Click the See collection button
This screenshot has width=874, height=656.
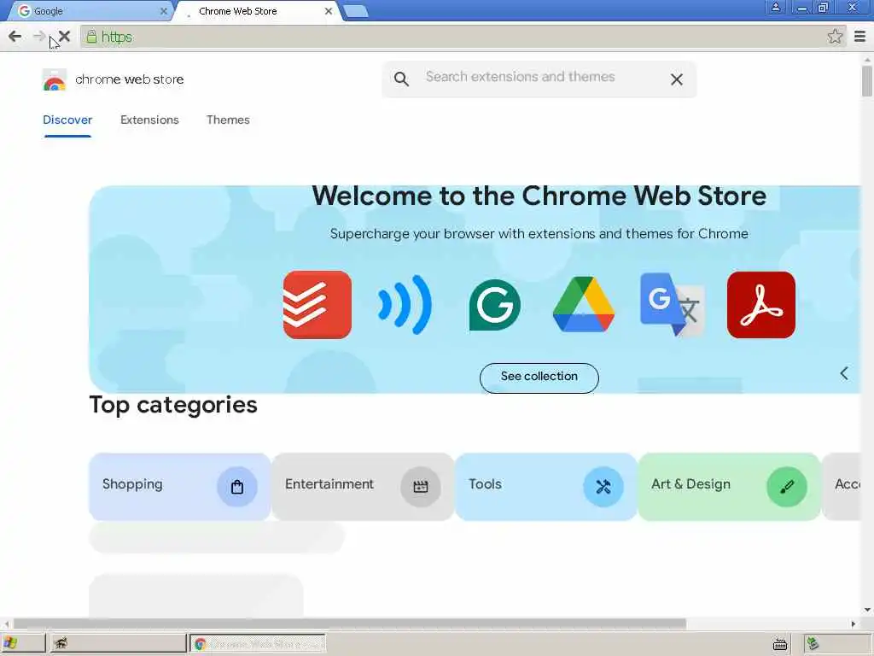point(539,378)
